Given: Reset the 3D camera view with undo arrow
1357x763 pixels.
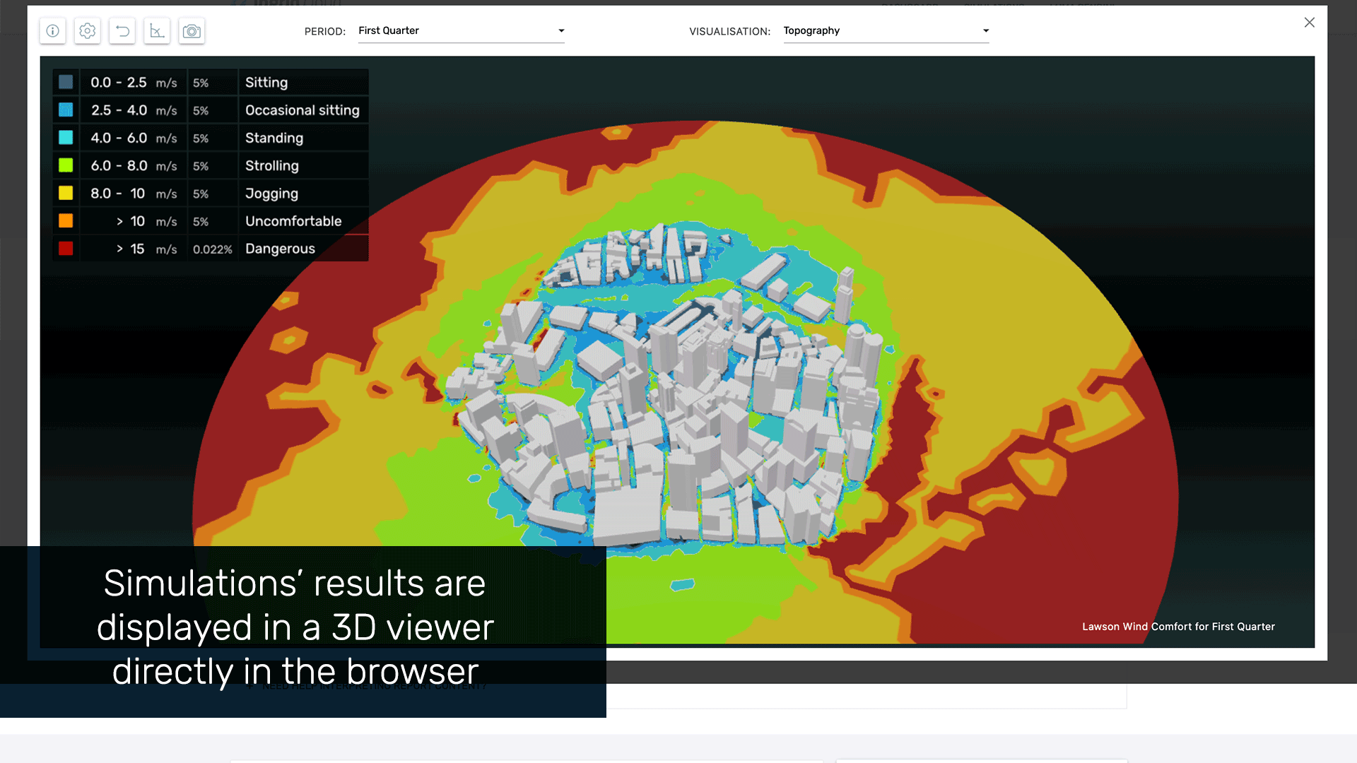Looking at the screenshot, I should point(122,31).
